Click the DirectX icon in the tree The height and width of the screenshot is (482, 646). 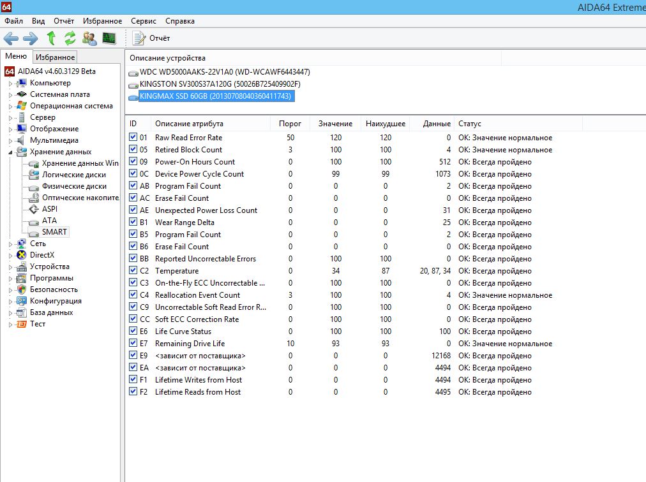coord(22,255)
